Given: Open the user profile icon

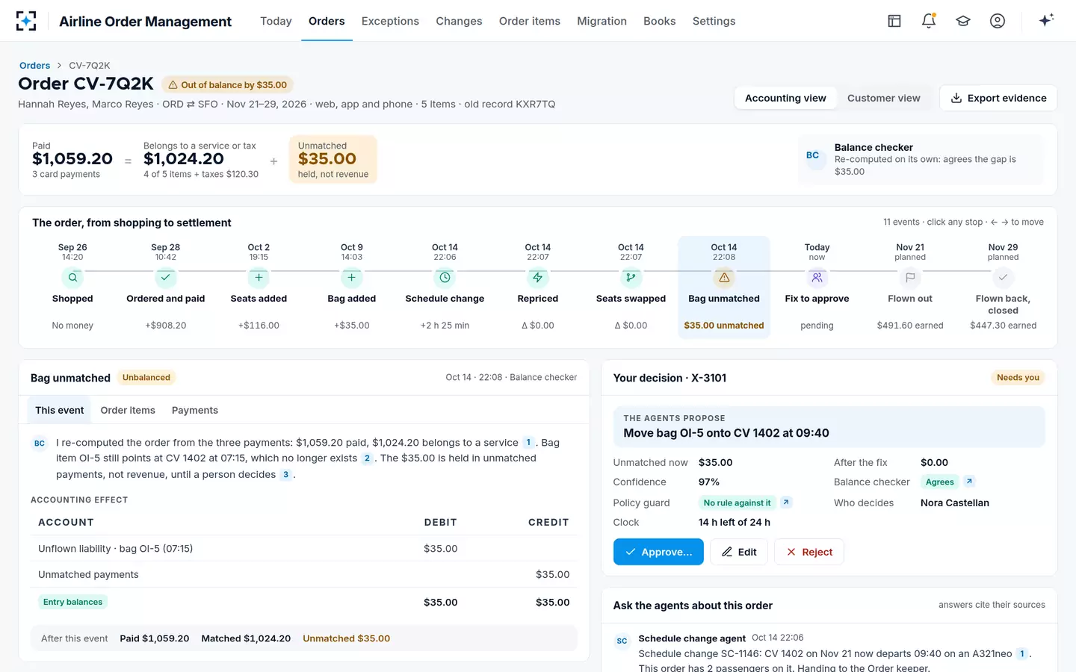Looking at the screenshot, I should point(998,21).
